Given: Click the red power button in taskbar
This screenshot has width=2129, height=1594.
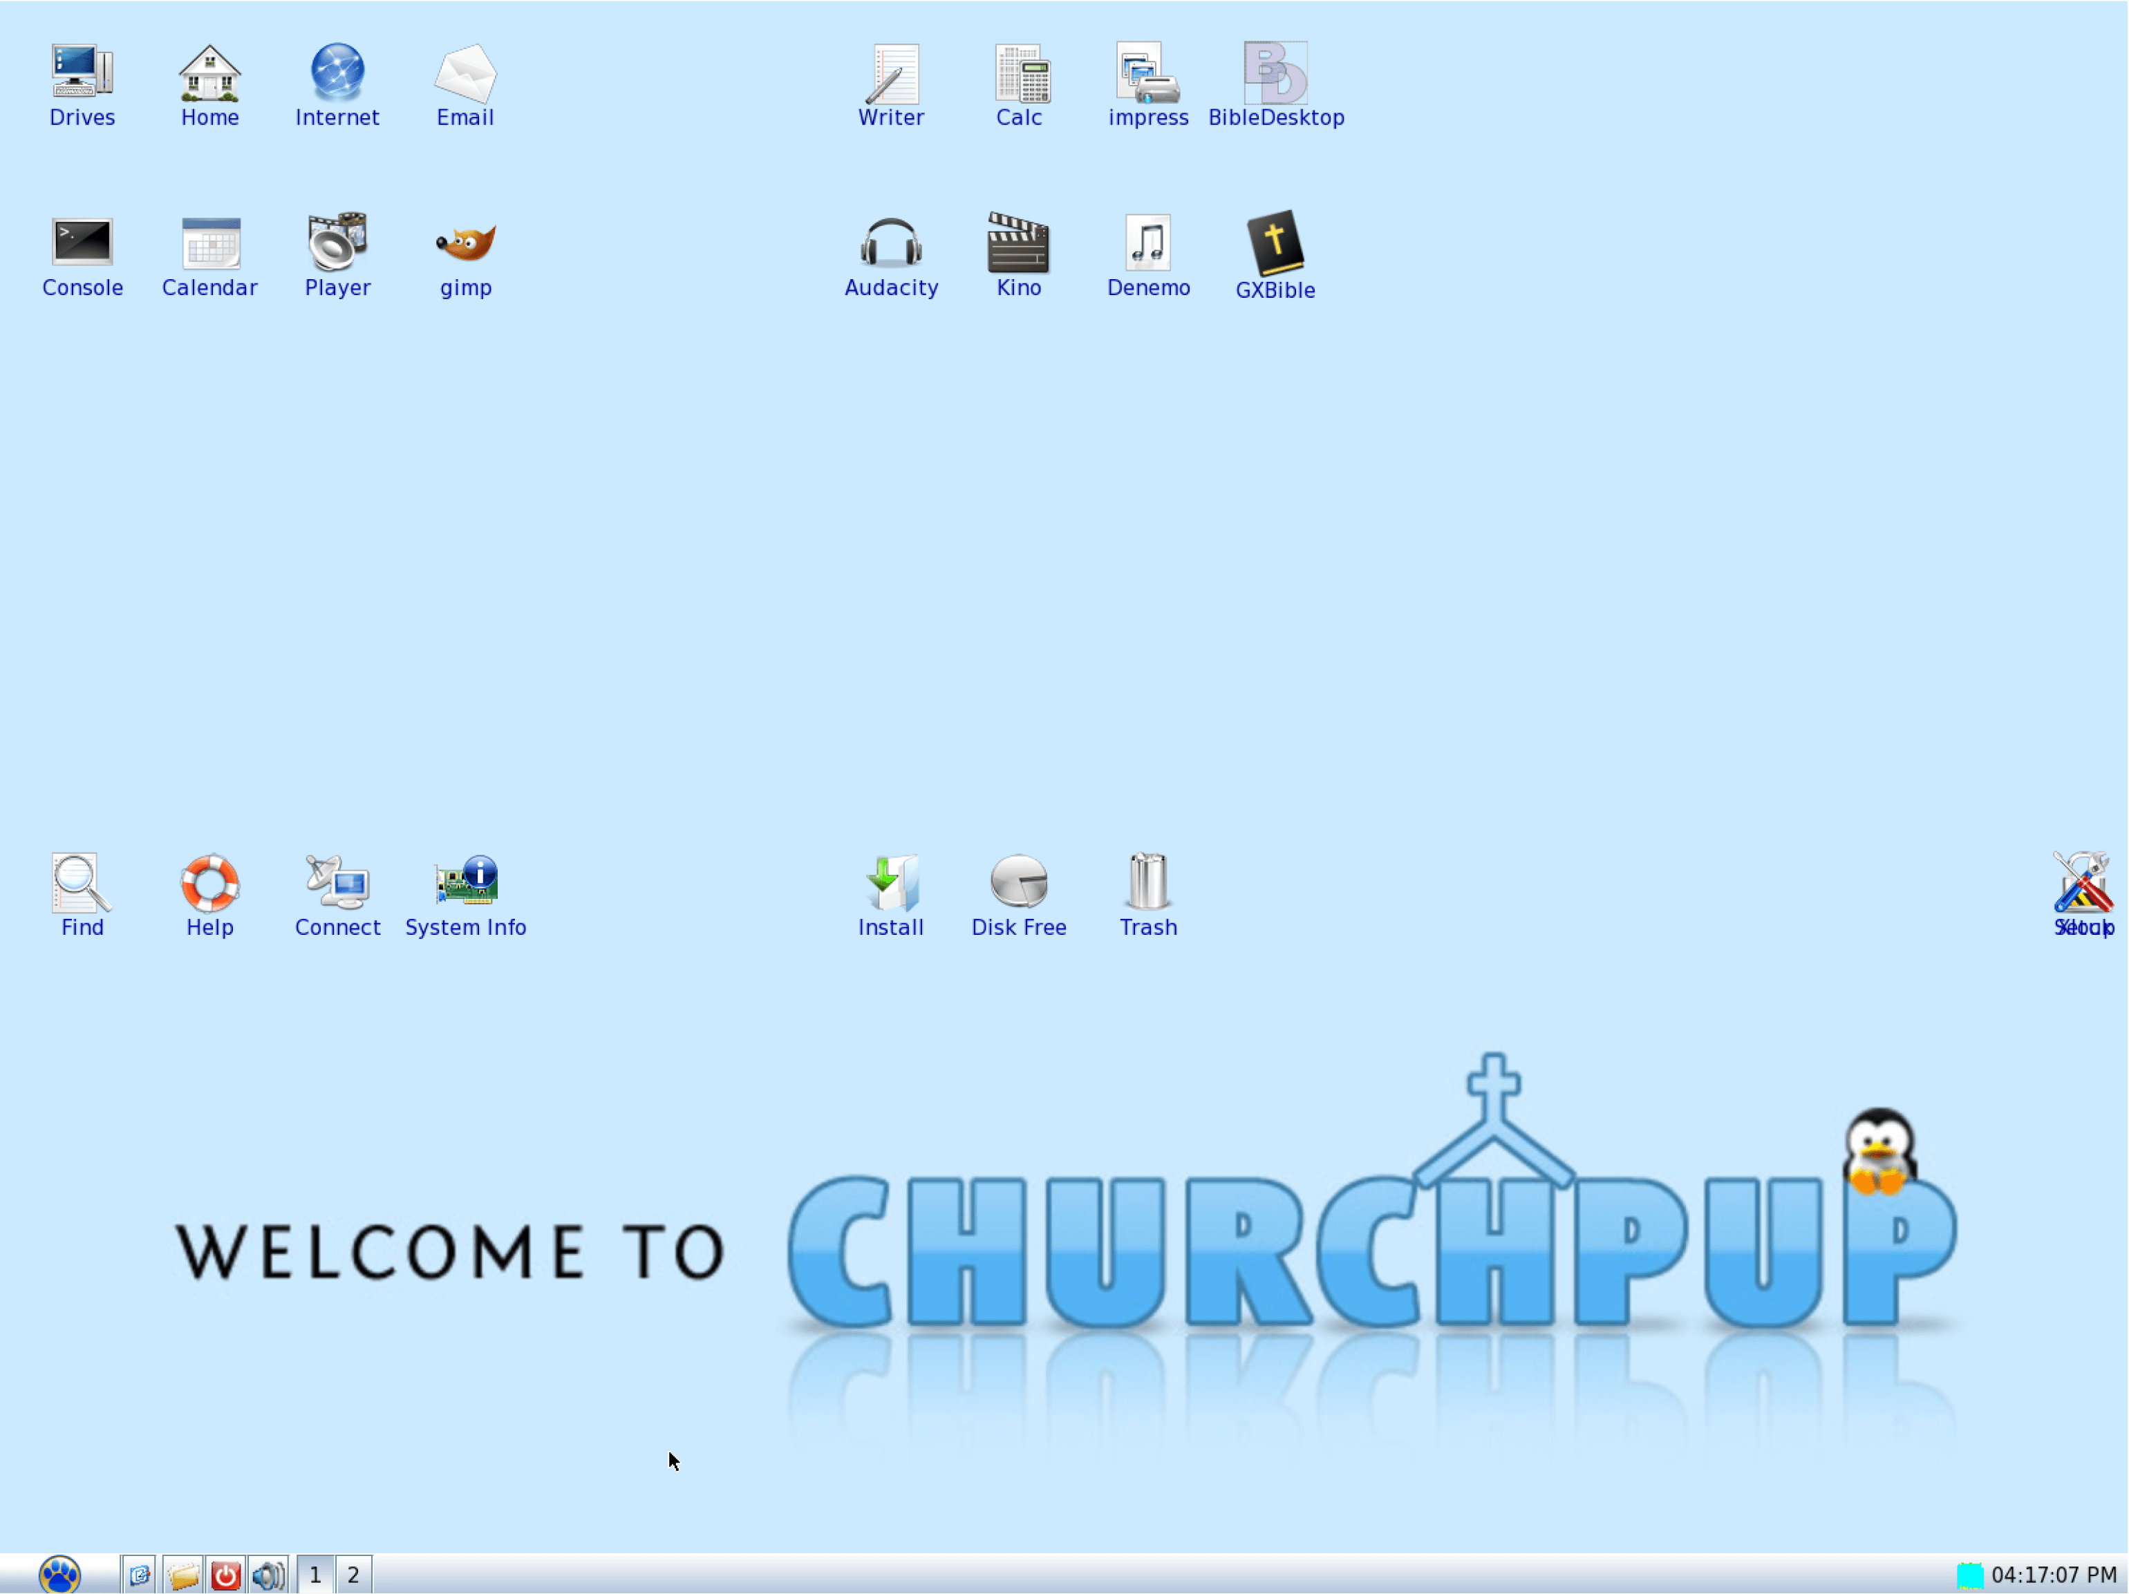Looking at the screenshot, I should (x=226, y=1575).
